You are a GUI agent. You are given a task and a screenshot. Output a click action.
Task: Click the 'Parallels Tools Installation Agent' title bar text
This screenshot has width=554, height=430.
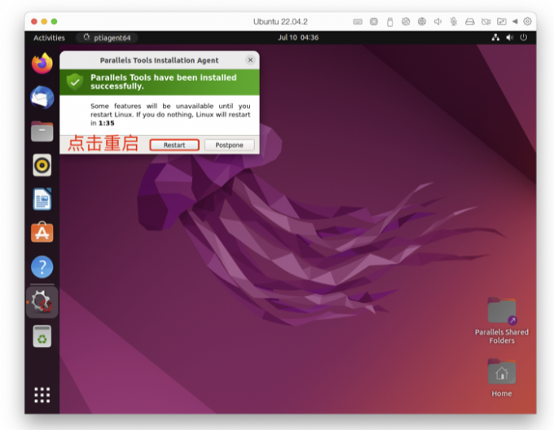pos(159,60)
